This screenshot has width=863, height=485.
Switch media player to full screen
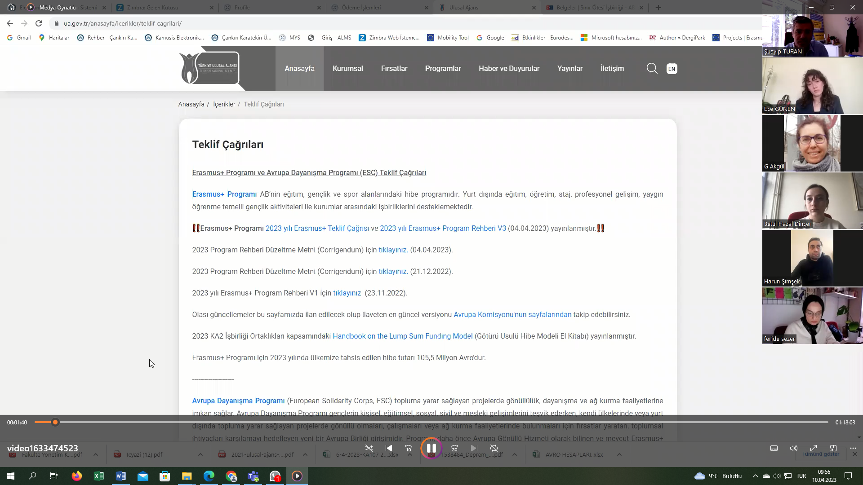click(814, 448)
